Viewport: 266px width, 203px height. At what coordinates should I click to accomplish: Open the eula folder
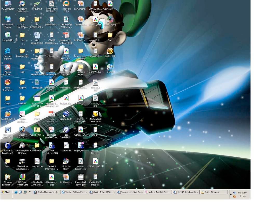click(22, 68)
